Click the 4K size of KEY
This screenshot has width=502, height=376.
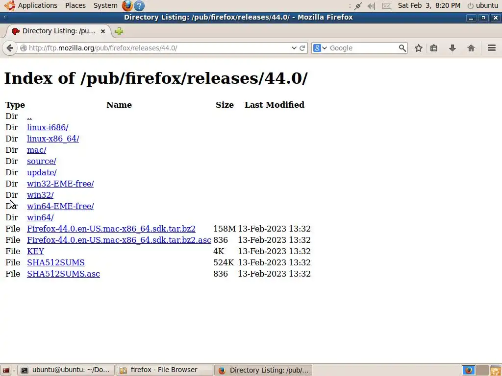pyautogui.click(x=219, y=251)
